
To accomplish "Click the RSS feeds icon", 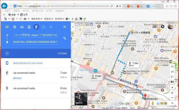I will coord(13,19).
